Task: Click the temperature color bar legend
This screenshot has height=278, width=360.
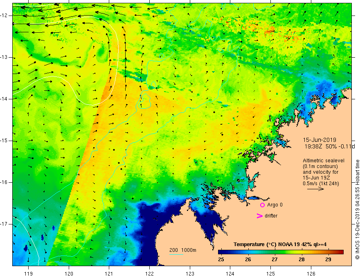Action: (281, 252)
